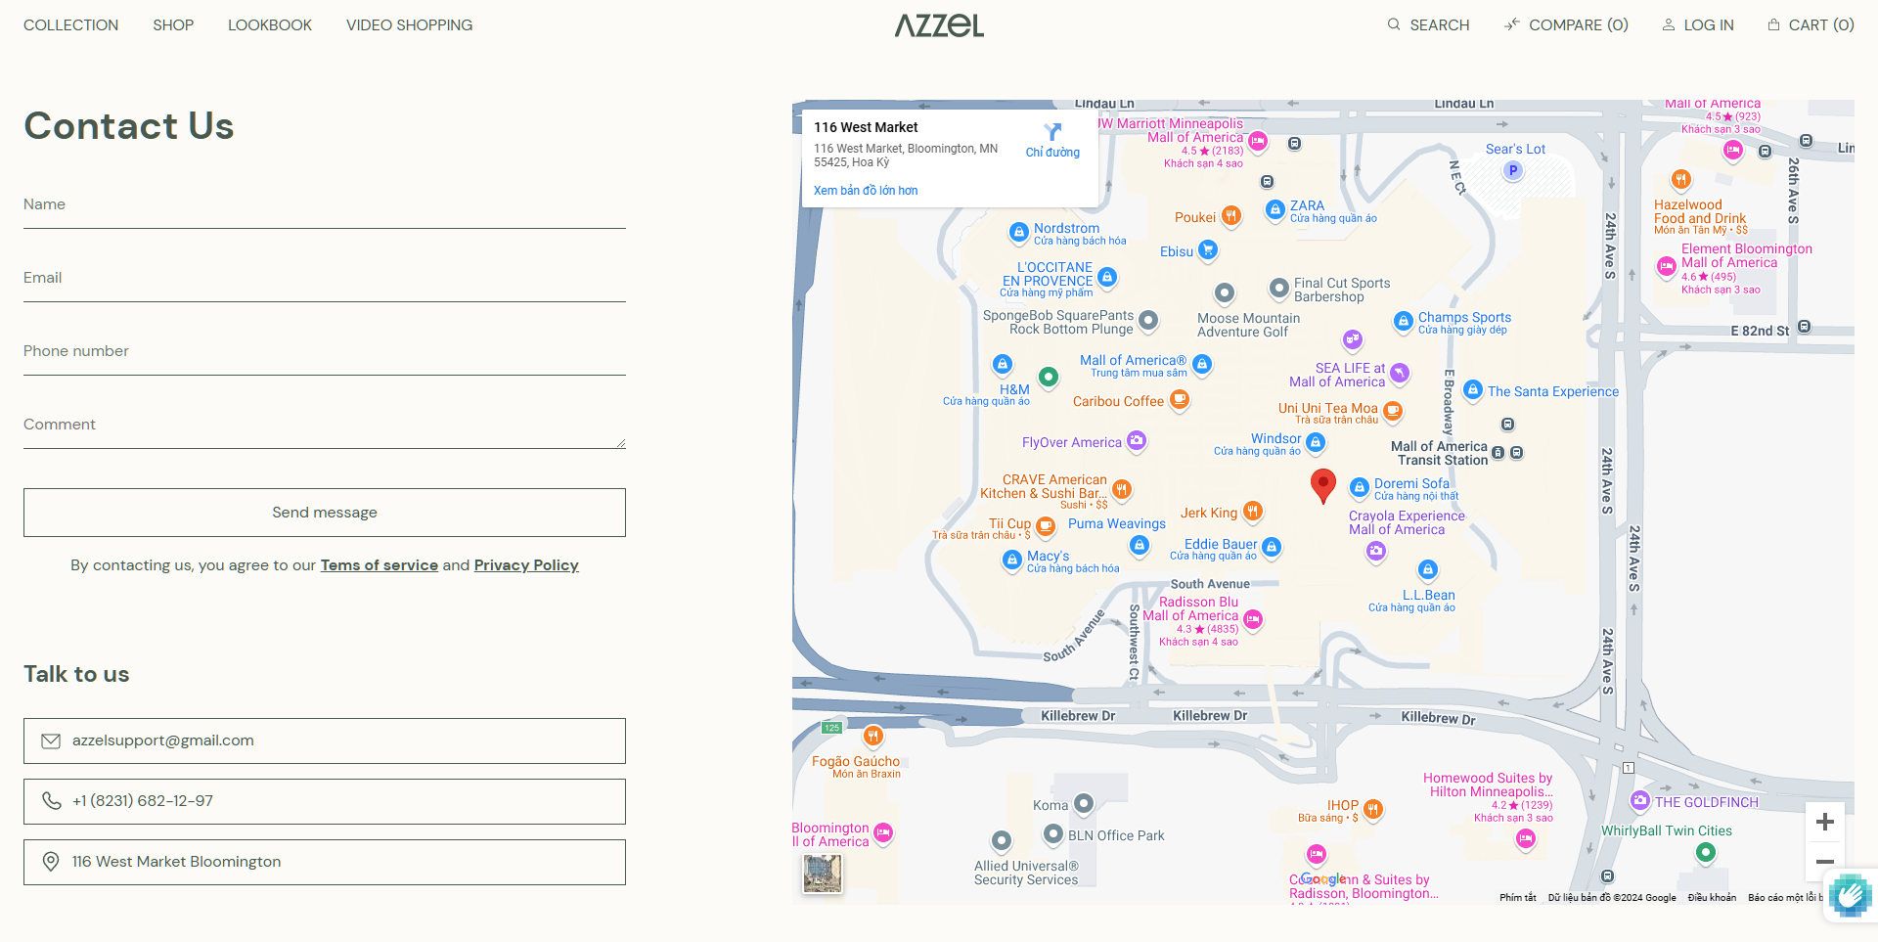Click the CRAVE American Kitchen marker

pos(1122,488)
